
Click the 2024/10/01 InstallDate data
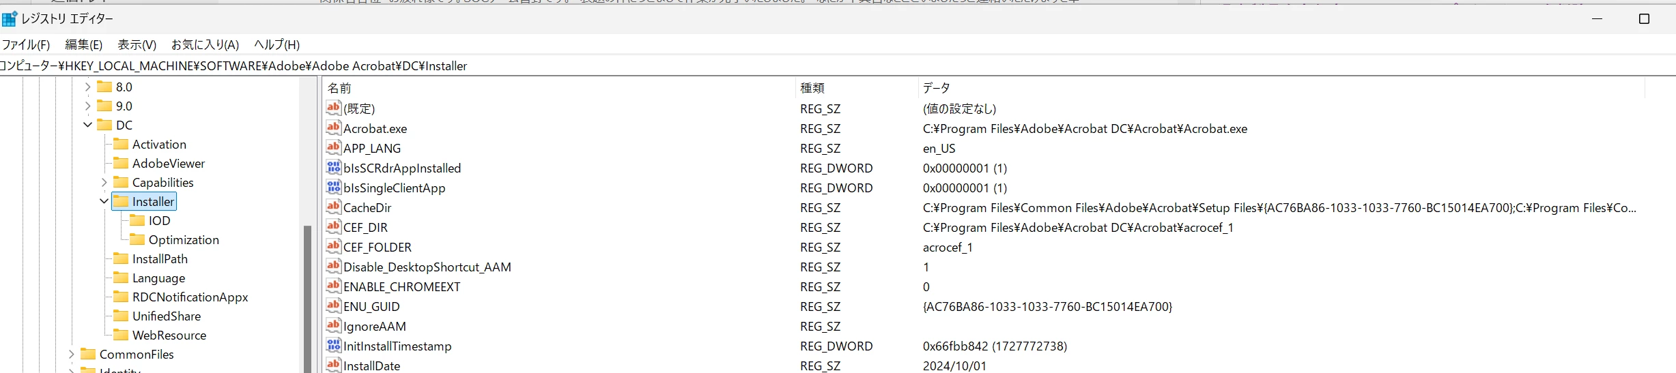954,365
